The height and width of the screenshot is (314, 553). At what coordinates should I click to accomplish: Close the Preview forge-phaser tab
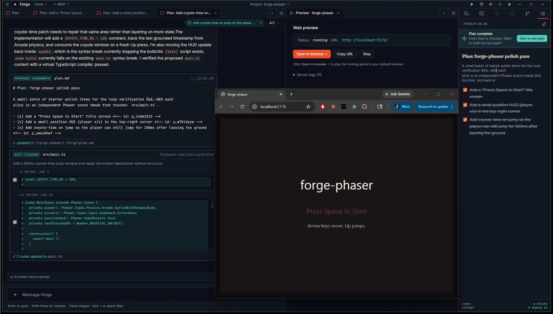tap(338, 13)
